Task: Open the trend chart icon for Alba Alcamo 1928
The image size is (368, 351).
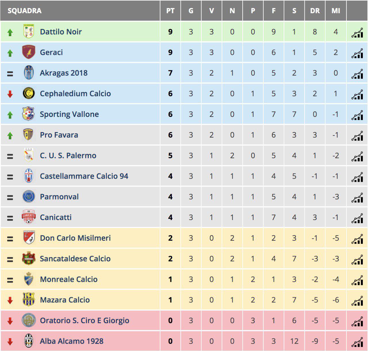Action: [x=357, y=342]
